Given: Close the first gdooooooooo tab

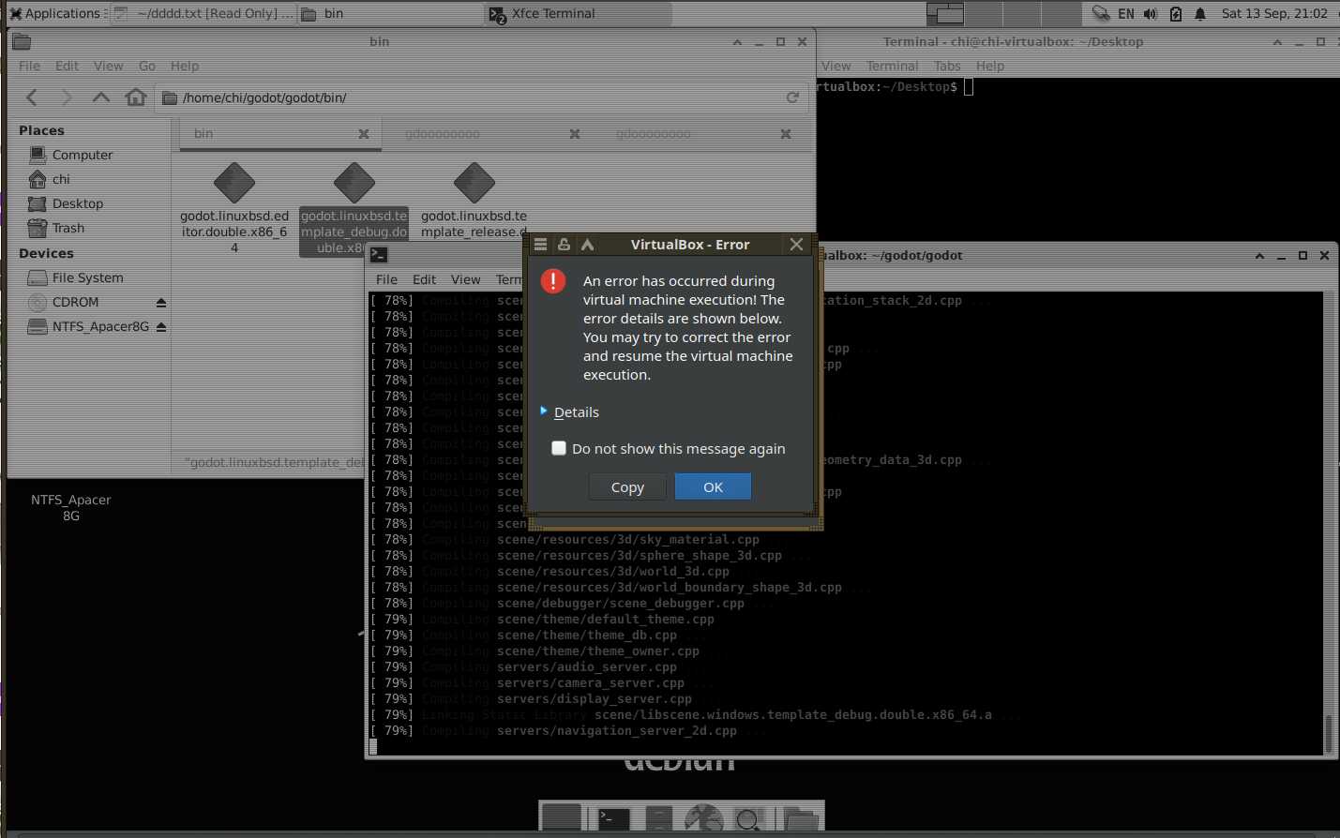Looking at the screenshot, I should 575,134.
